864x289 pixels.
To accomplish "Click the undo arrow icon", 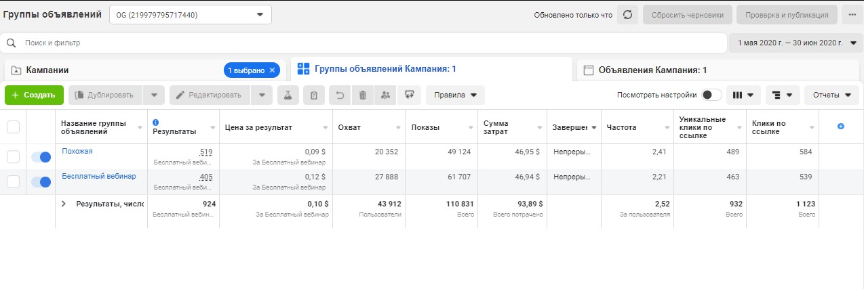I will tap(340, 95).
